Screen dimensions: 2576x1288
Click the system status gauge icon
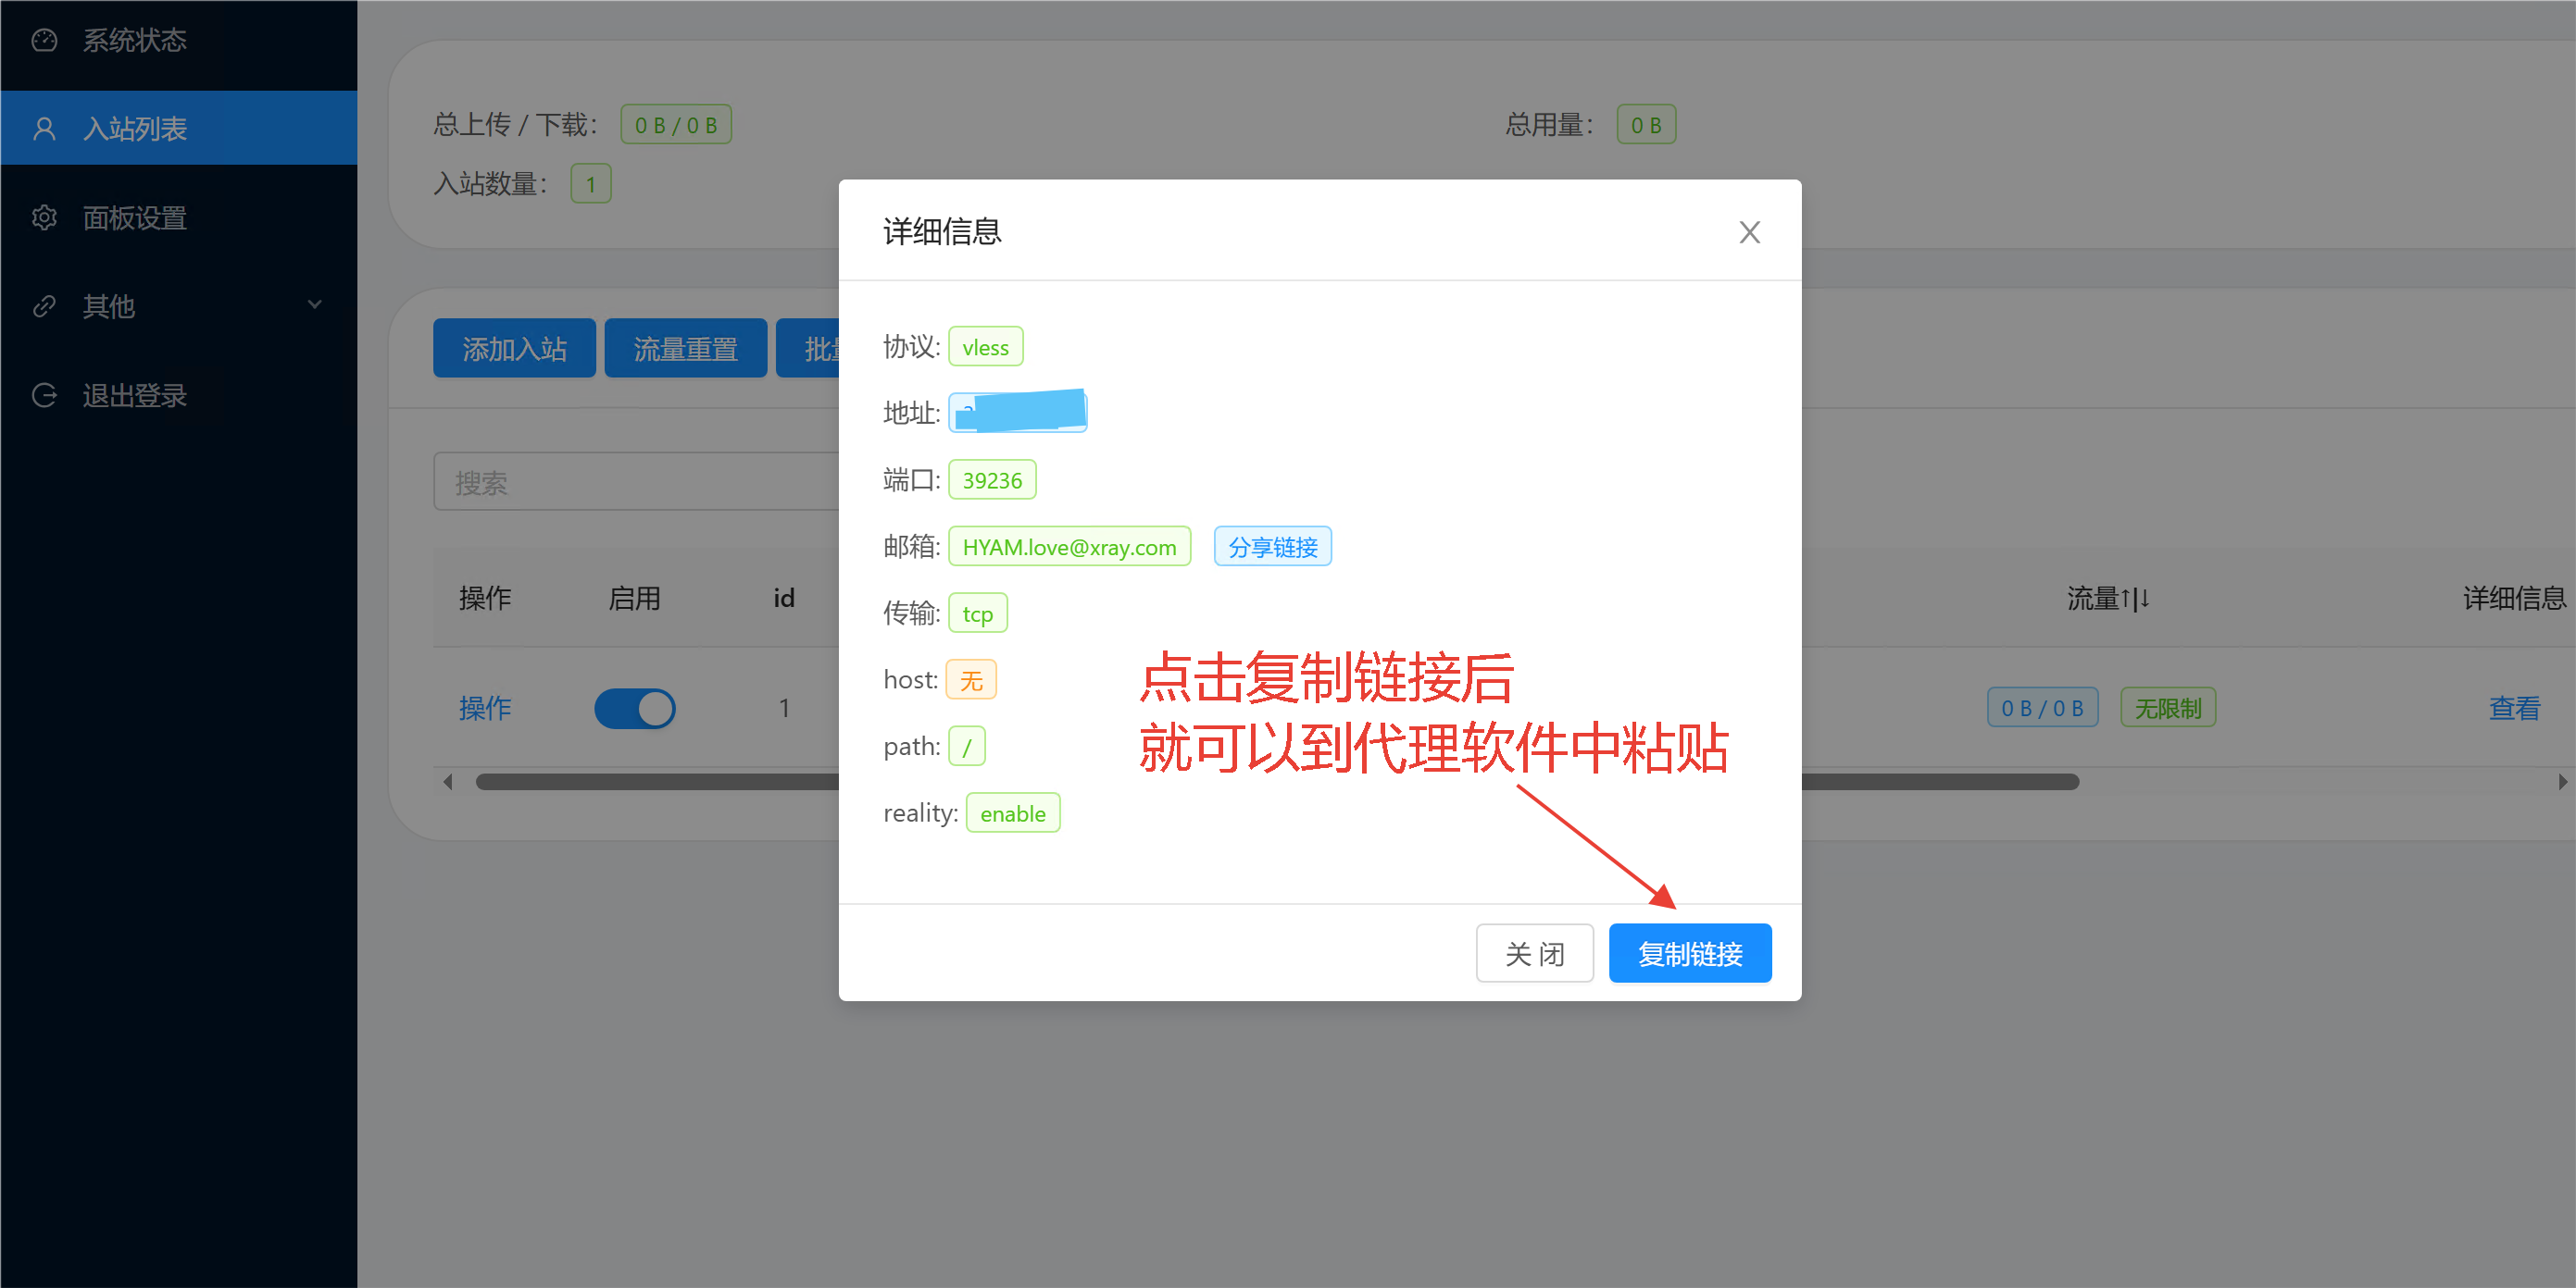pos(44,40)
